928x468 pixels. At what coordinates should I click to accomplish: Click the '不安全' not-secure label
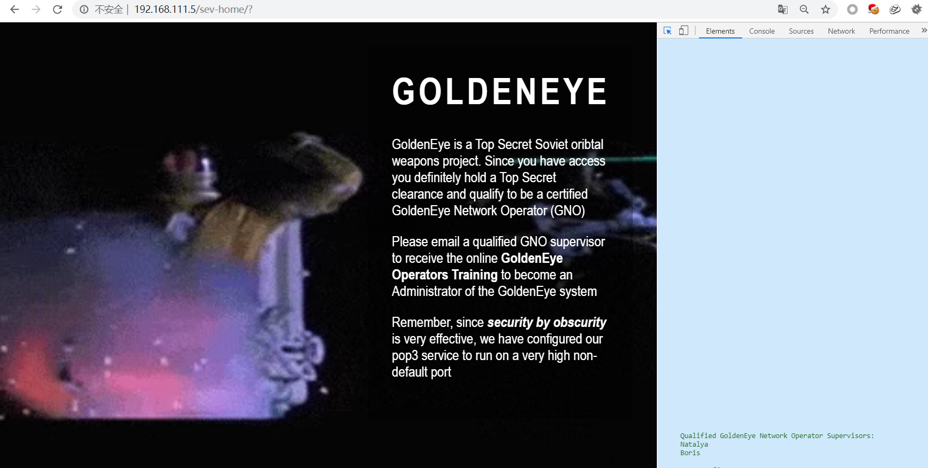[109, 10]
